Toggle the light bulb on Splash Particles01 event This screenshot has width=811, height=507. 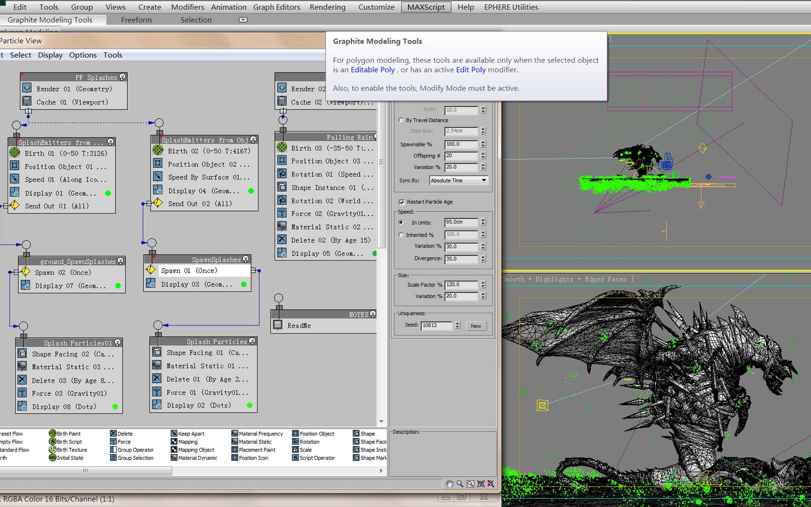point(118,343)
